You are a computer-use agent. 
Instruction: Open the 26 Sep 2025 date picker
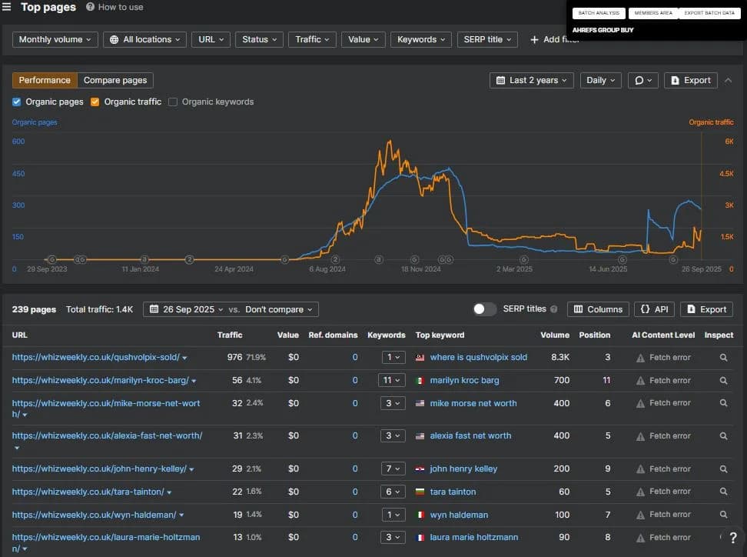tap(186, 309)
